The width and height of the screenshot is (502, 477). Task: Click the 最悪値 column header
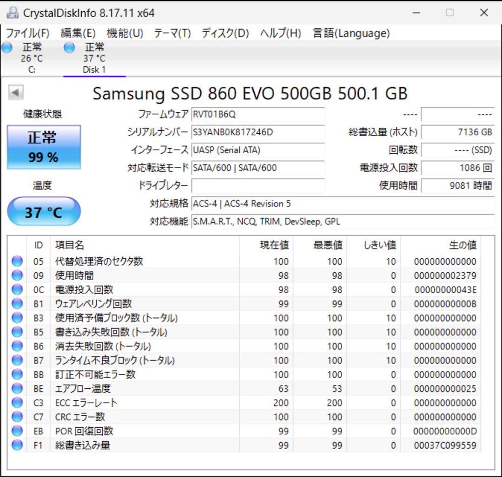point(320,245)
